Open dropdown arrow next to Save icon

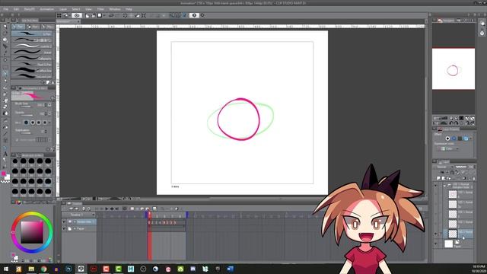coord(103,15)
